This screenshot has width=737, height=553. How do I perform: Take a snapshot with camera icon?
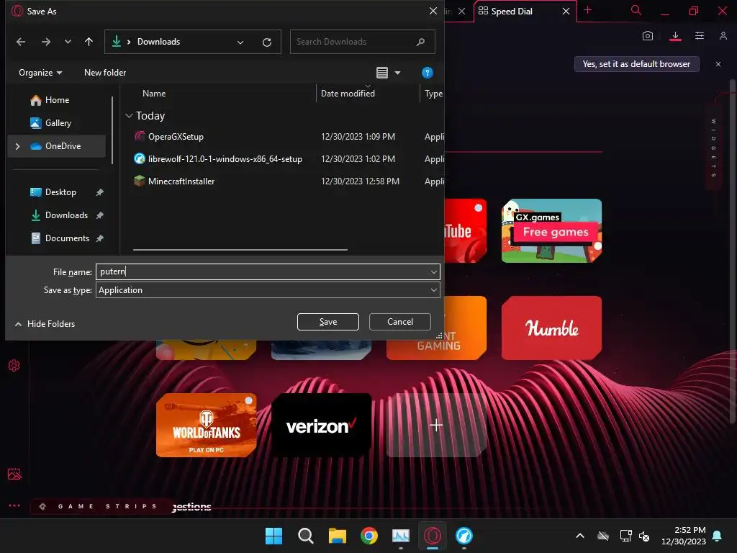pyautogui.click(x=648, y=36)
